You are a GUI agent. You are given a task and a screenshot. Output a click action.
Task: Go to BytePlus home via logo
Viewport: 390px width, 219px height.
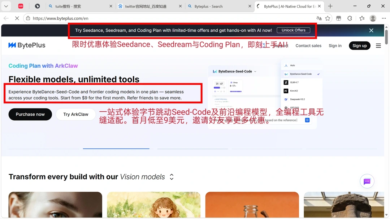click(x=27, y=45)
